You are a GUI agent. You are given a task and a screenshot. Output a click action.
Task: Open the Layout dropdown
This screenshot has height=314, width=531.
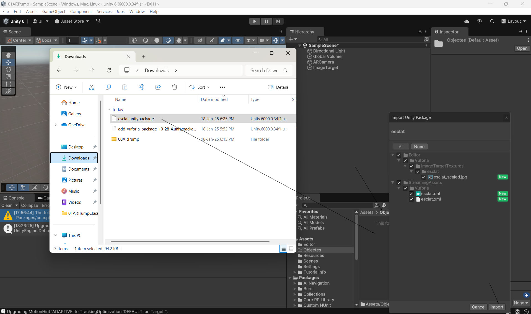click(514, 21)
